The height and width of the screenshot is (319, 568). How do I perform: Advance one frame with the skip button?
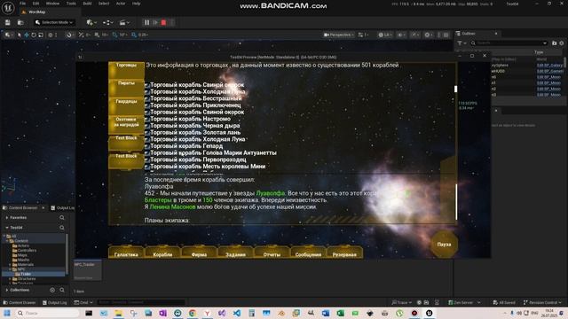click(x=155, y=22)
